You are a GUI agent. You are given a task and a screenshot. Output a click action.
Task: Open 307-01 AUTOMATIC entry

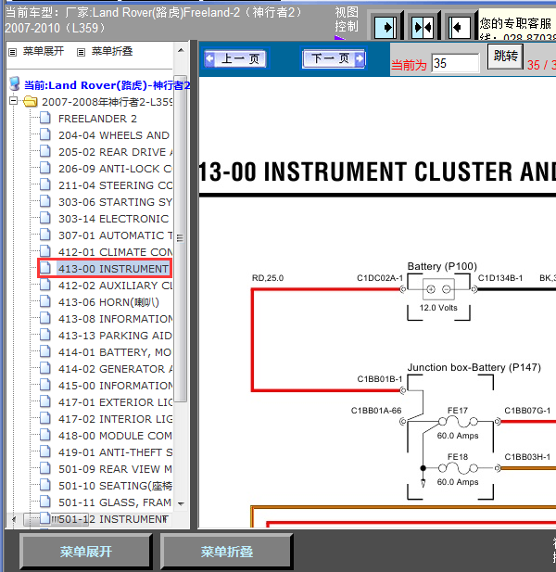pyautogui.click(x=115, y=235)
